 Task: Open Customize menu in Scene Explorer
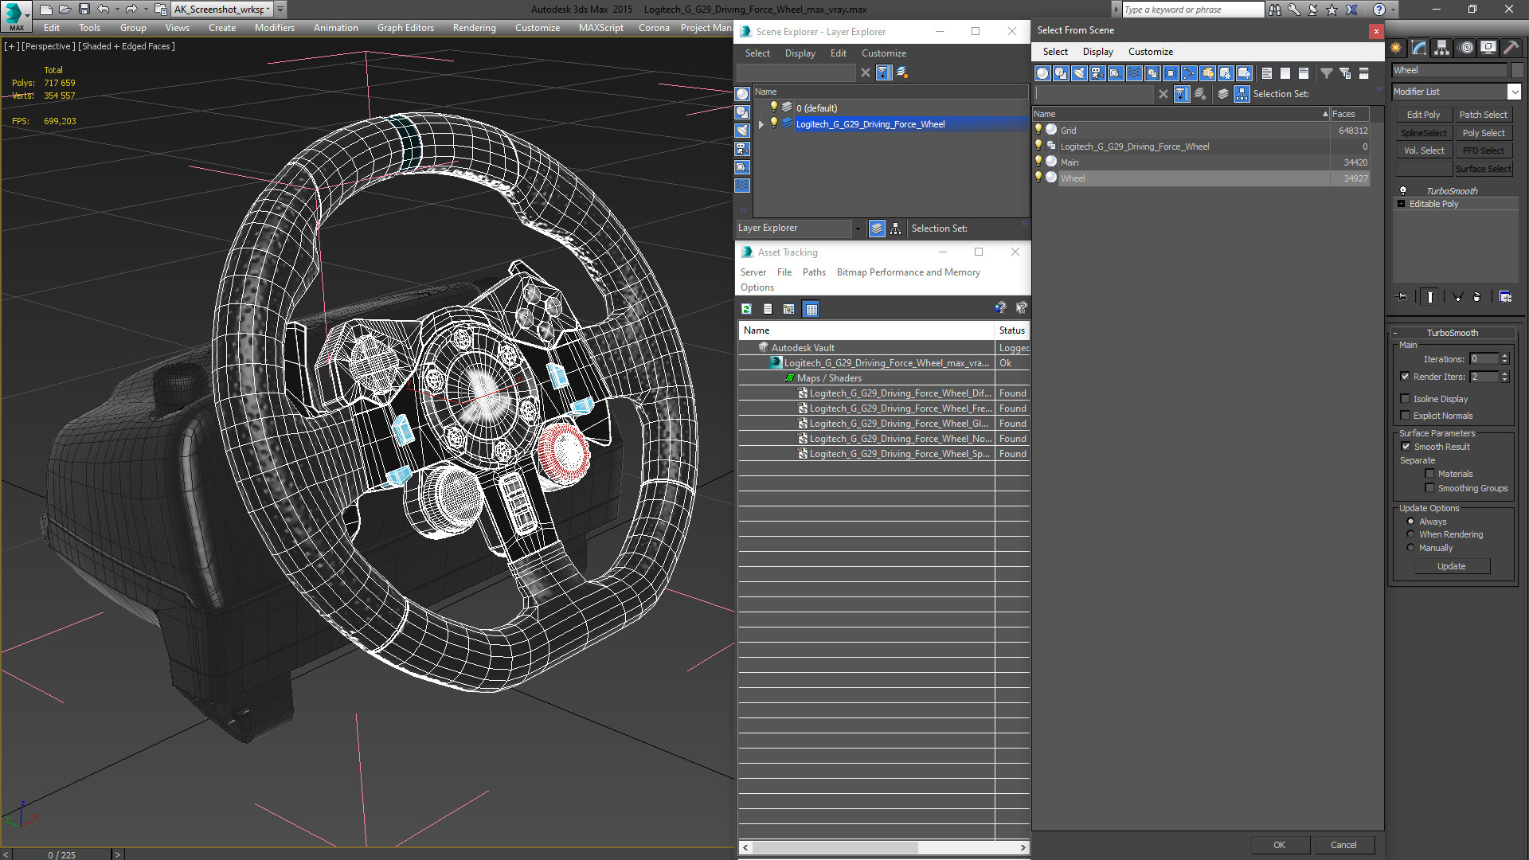pyautogui.click(x=883, y=53)
